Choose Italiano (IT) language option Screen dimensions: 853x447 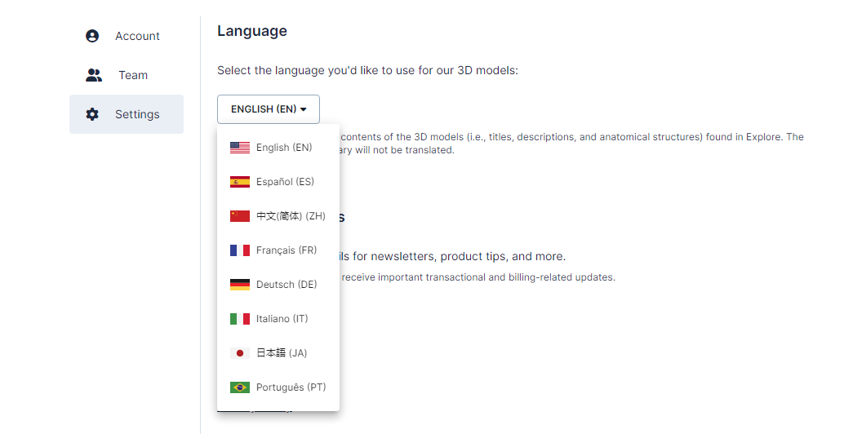pos(282,319)
